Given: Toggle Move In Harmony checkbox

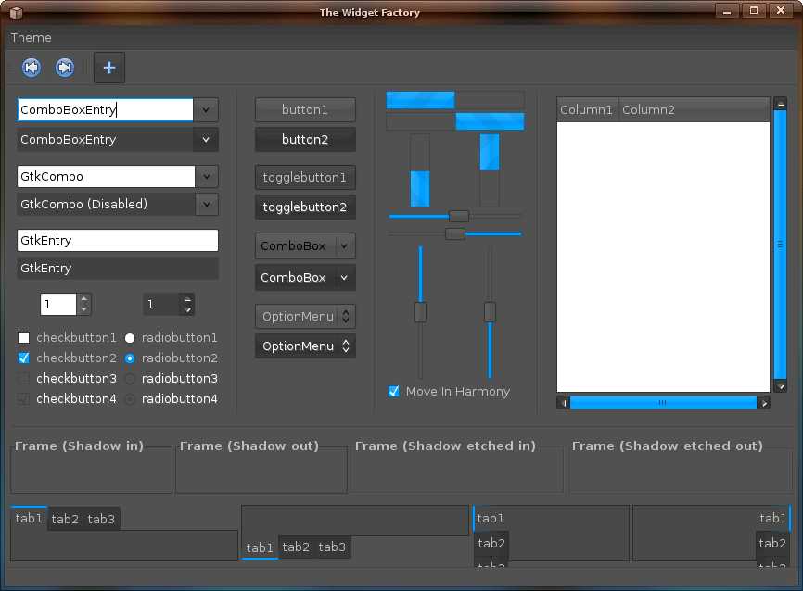Looking at the screenshot, I should point(393,392).
